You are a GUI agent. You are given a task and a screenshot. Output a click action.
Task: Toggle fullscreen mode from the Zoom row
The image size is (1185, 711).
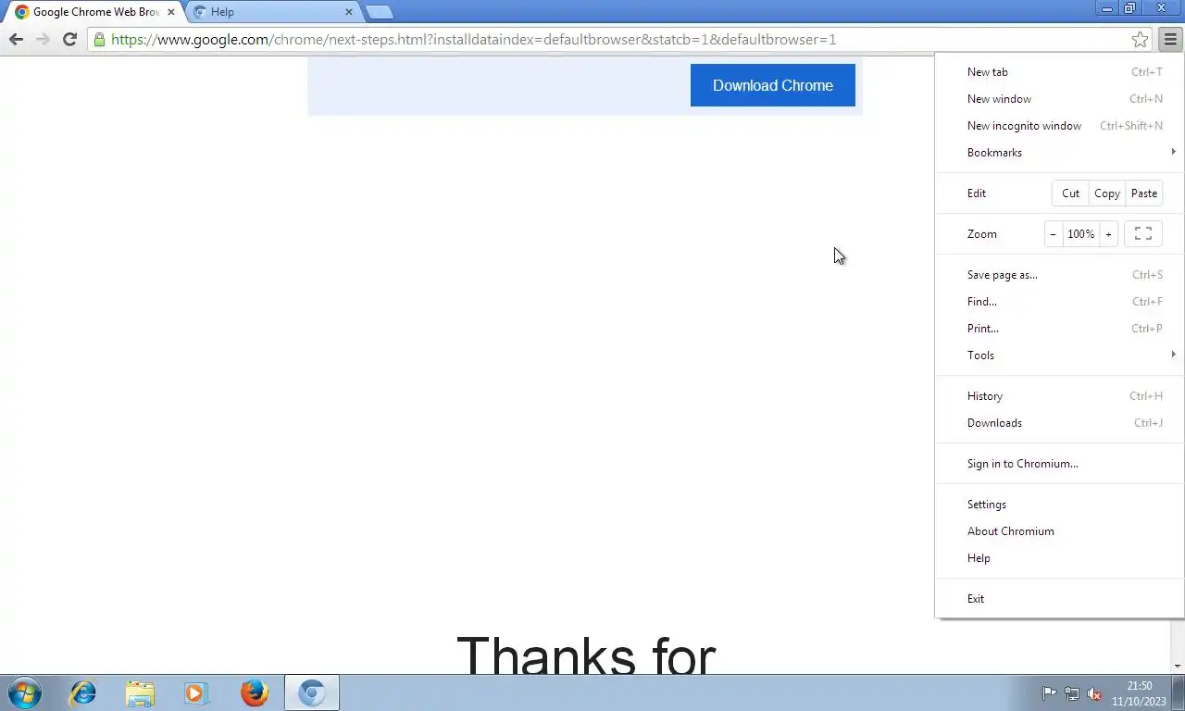click(x=1143, y=234)
